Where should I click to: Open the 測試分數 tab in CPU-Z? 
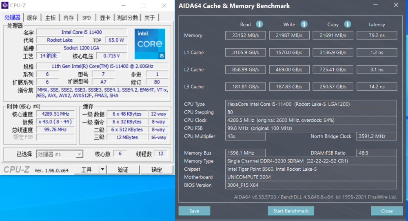[x=127, y=18]
